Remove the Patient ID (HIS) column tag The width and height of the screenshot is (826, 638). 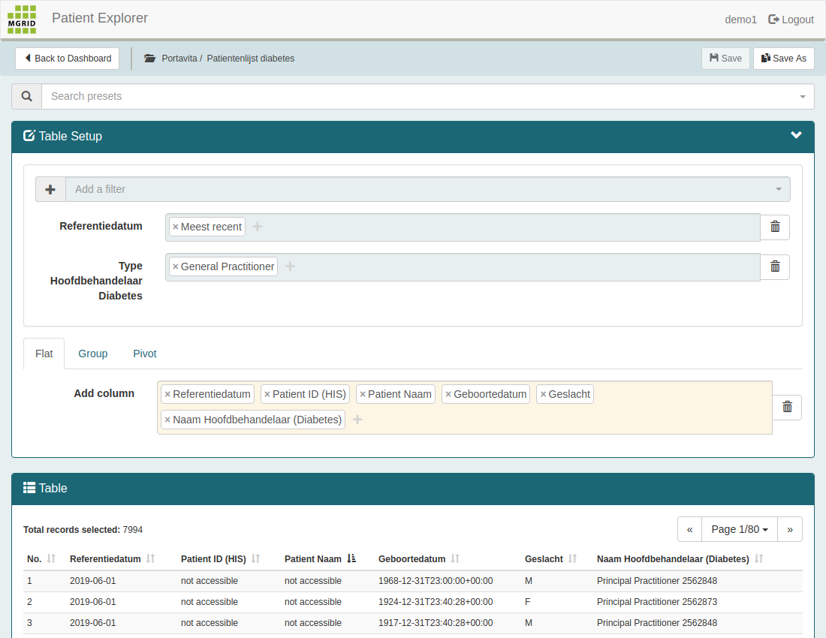click(267, 394)
